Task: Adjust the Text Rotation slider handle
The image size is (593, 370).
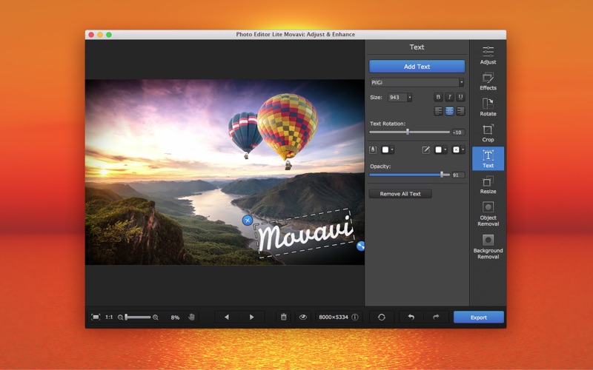Action: coord(407,132)
